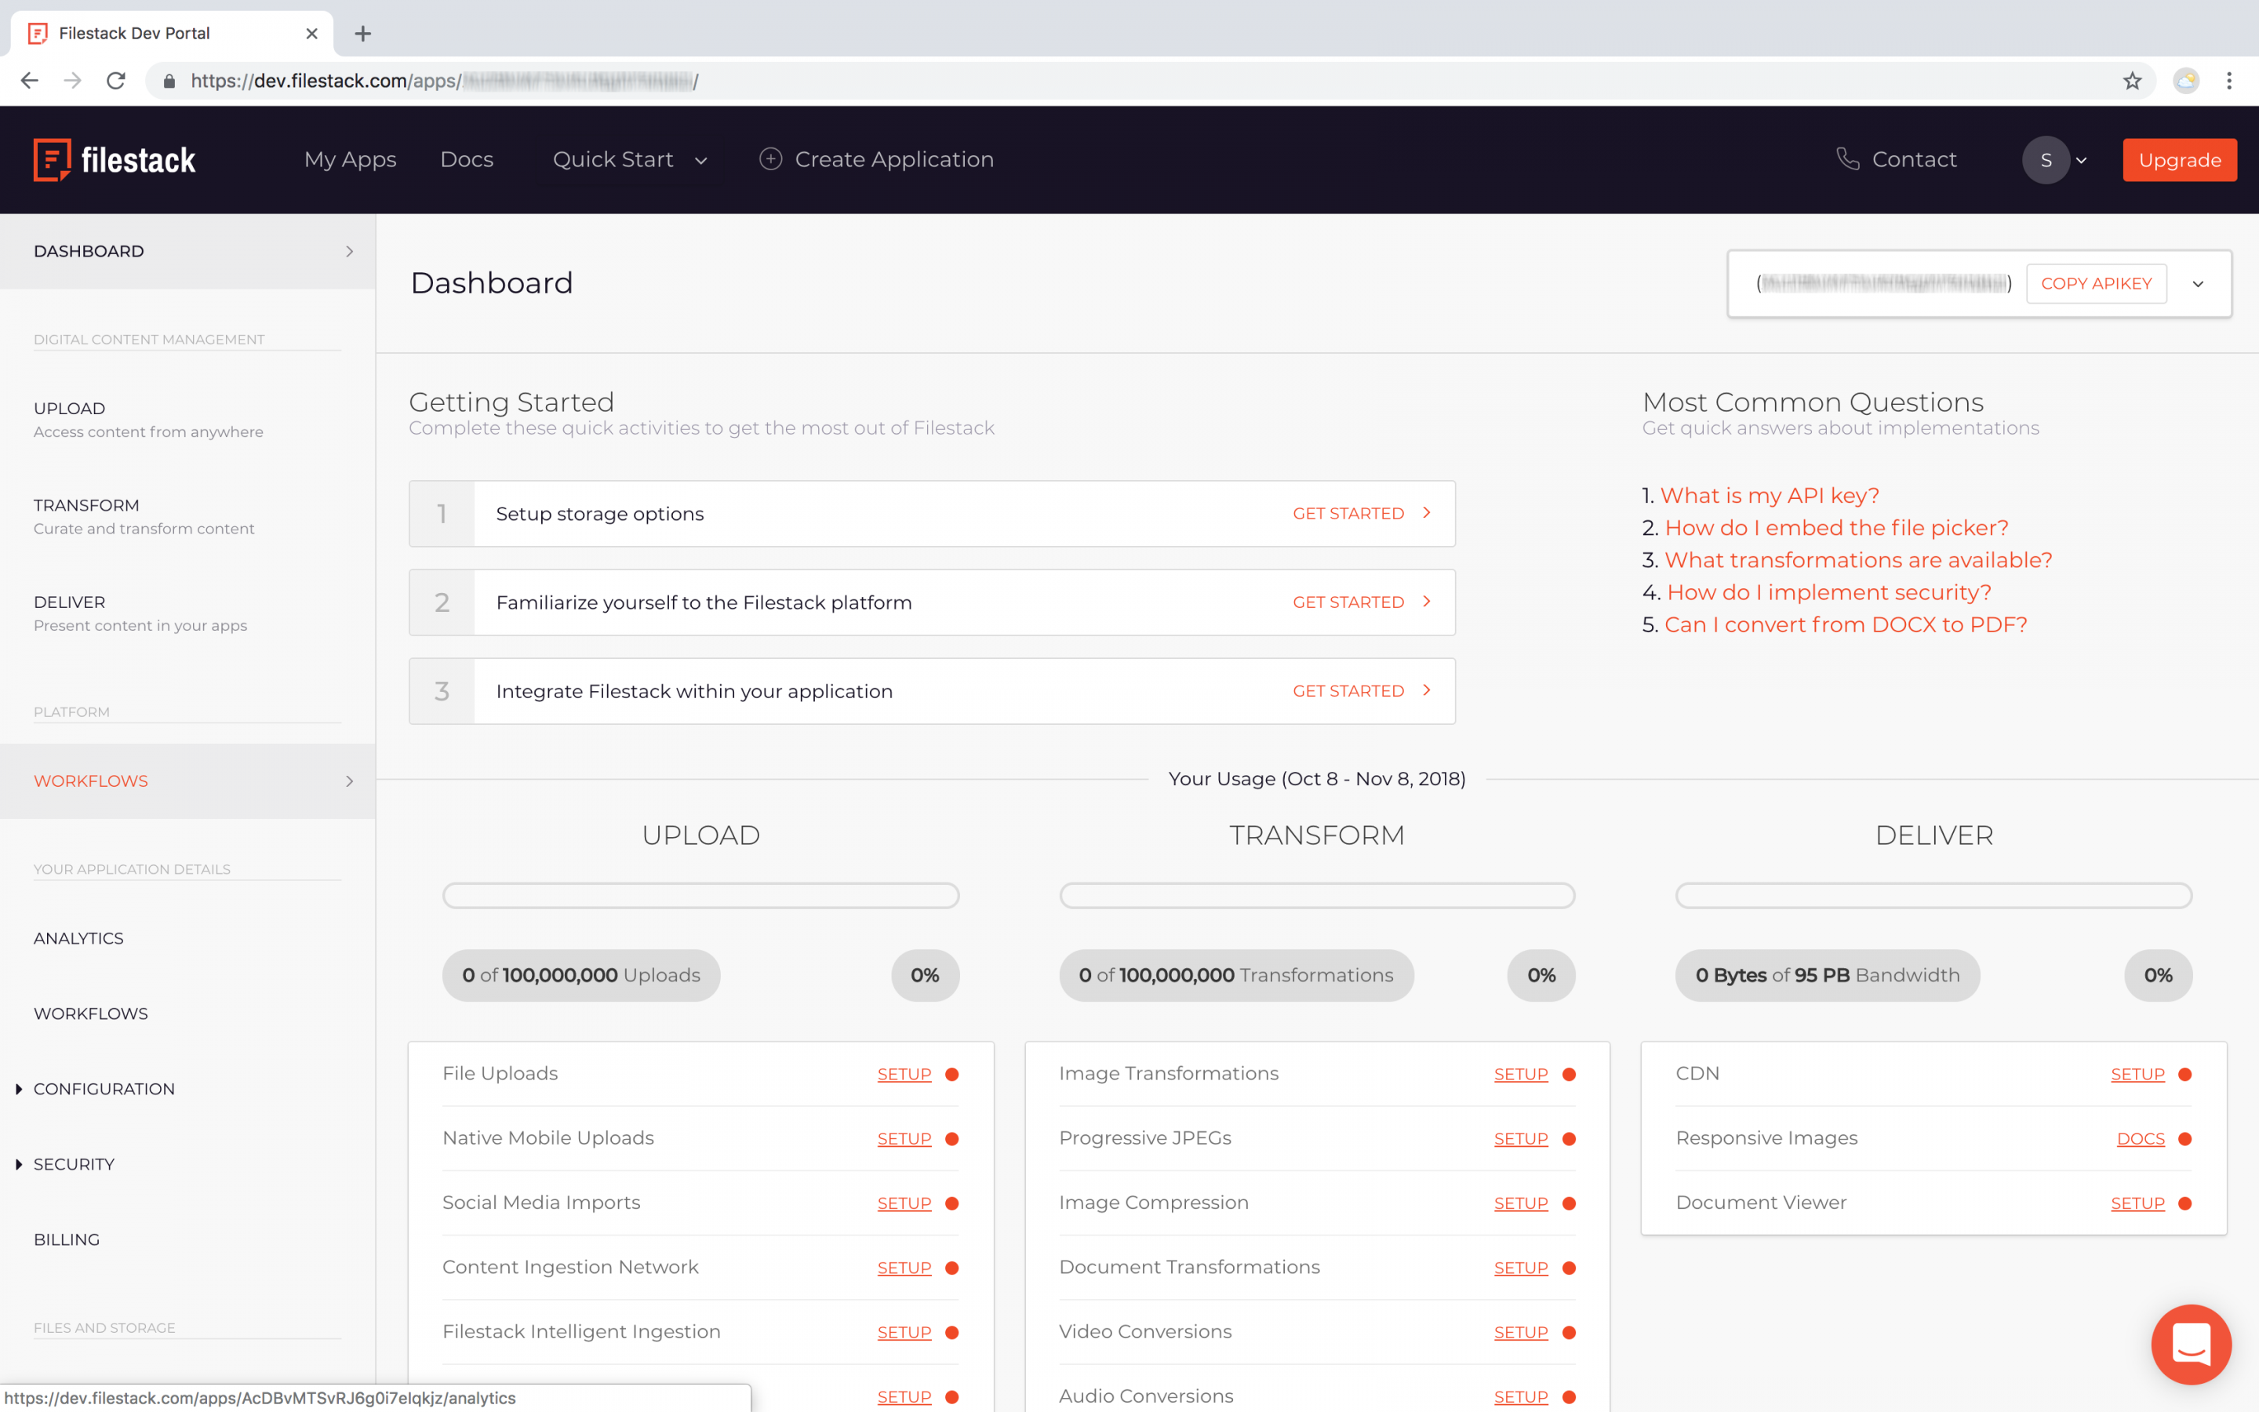2259x1412 pixels.
Task: Click SETUP for Image Compression
Action: (x=1521, y=1203)
